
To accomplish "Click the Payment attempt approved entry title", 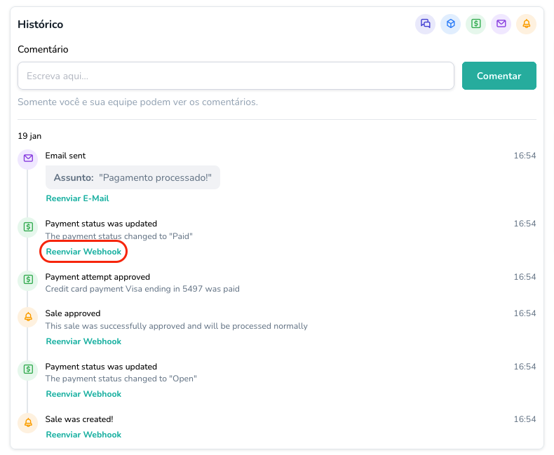I will [x=97, y=277].
